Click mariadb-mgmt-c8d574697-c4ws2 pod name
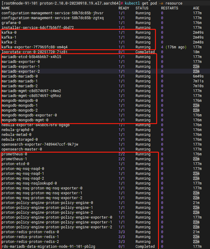The height and width of the screenshot is (249, 210). pyautogui.click(x=31, y=91)
